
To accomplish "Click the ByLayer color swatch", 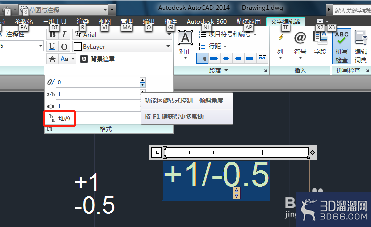I will (77, 46).
